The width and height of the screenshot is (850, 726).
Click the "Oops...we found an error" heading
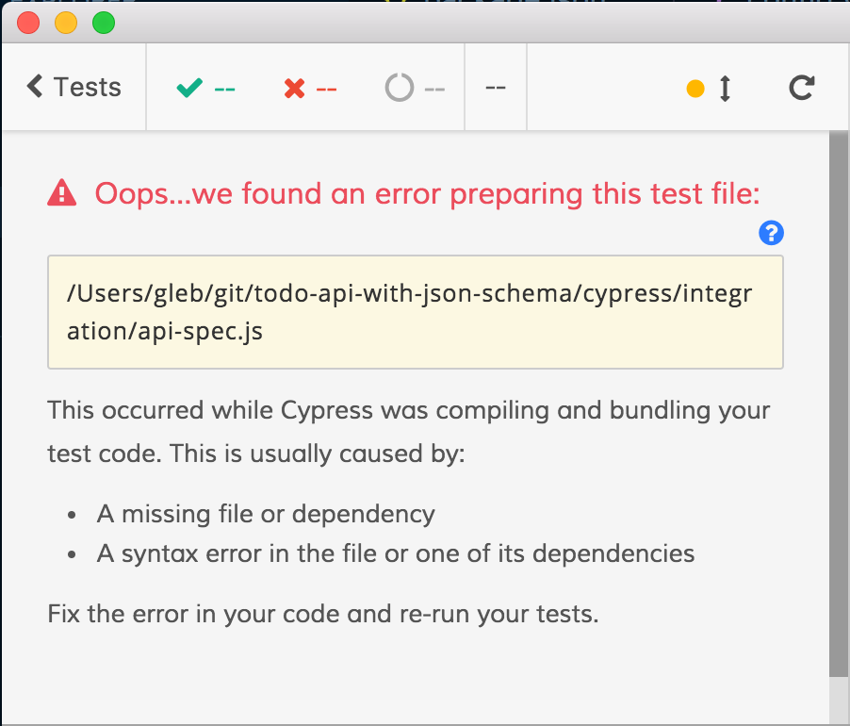pyautogui.click(x=427, y=194)
